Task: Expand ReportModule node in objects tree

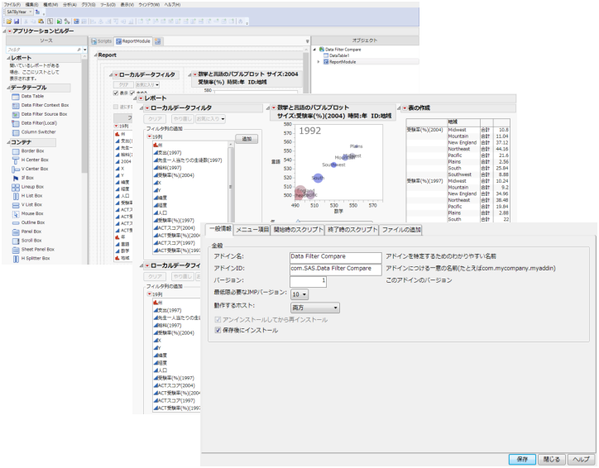Action: point(319,62)
